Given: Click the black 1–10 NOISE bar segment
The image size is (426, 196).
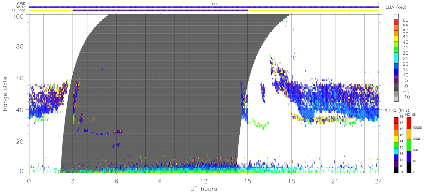Looking at the screenshot, I should [409, 167].
